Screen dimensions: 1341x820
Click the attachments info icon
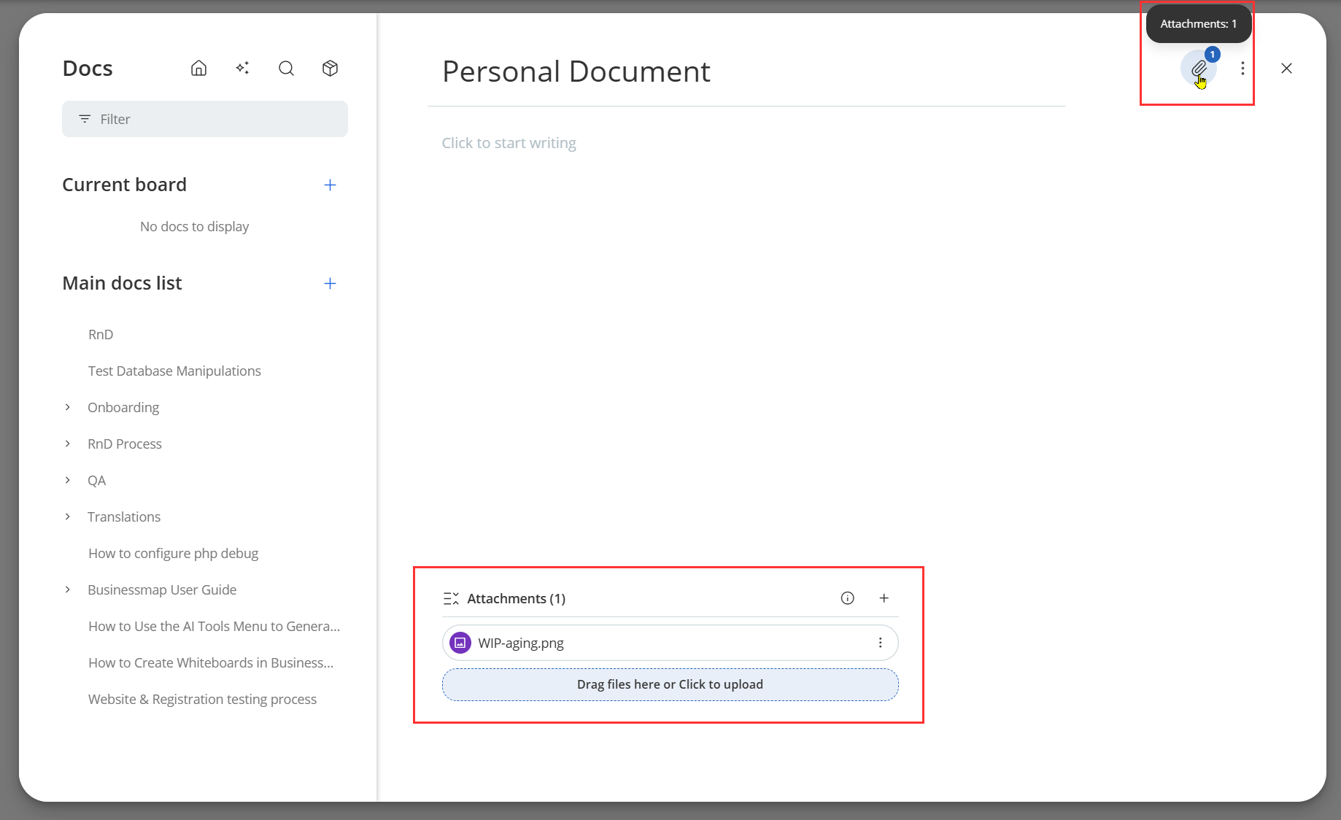click(x=847, y=598)
